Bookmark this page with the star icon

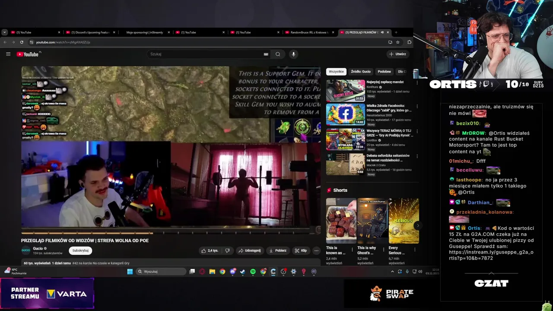tap(397, 42)
